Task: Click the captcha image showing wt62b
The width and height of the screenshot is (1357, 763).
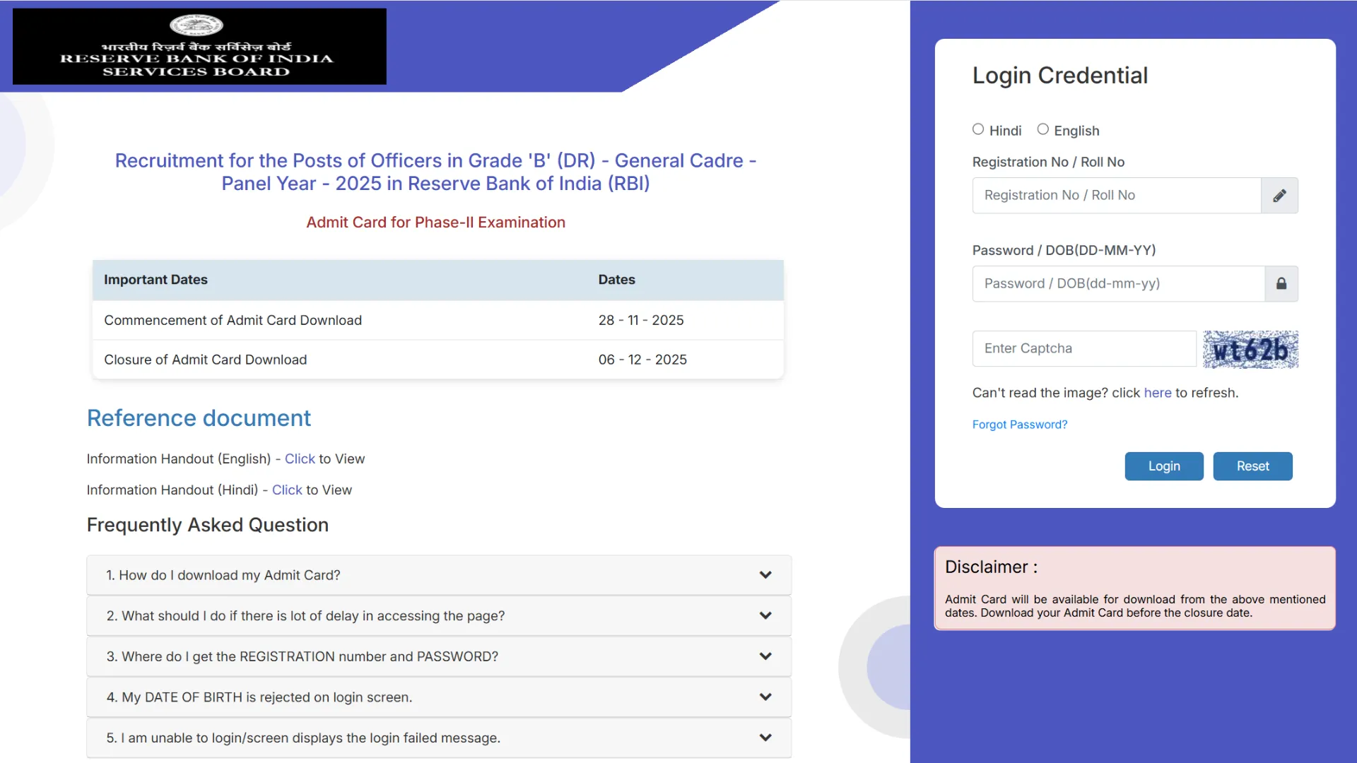Action: [1250, 349]
